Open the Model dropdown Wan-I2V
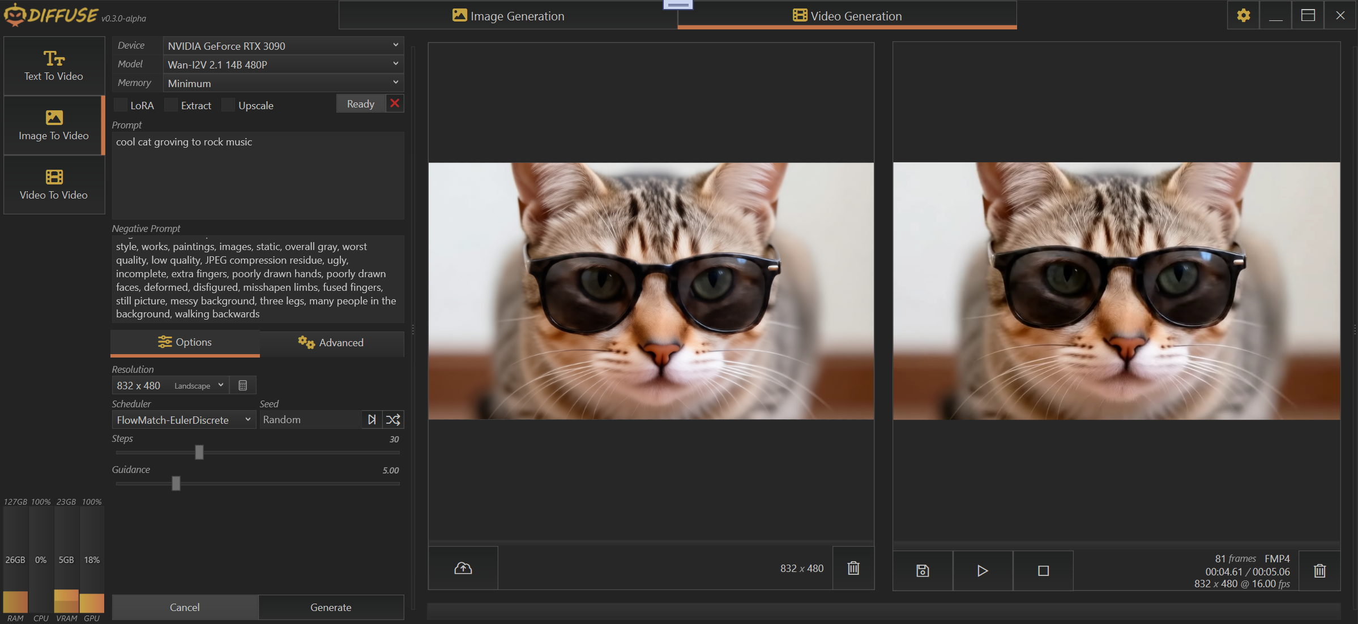1358x624 pixels. pyautogui.click(x=283, y=64)
